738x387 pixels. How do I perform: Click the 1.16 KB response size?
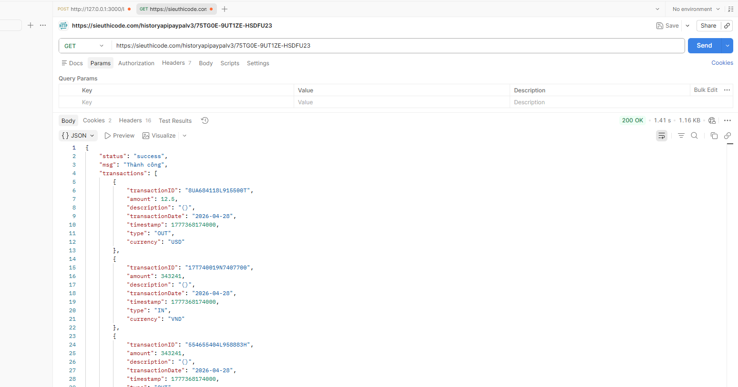pos(690,120)
